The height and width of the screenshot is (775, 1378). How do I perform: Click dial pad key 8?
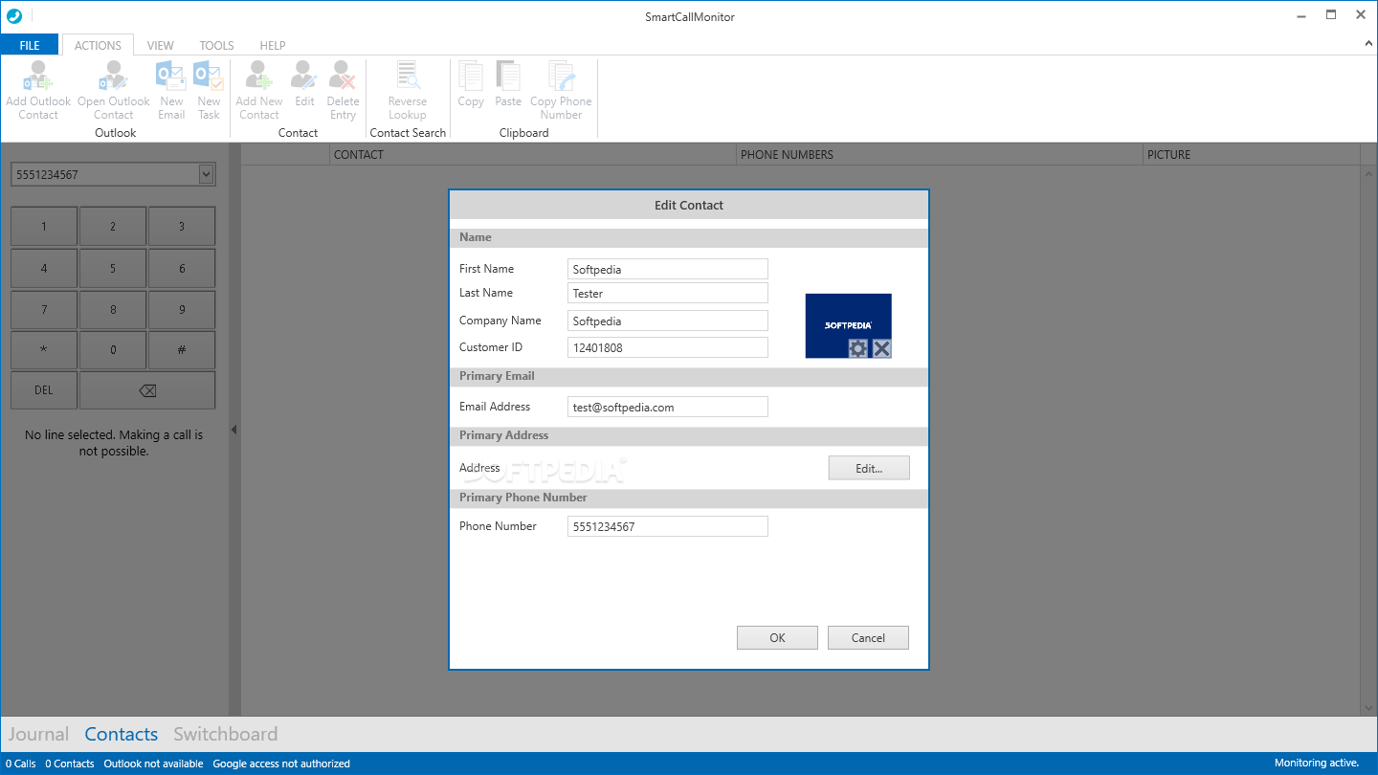coord(113,310)
